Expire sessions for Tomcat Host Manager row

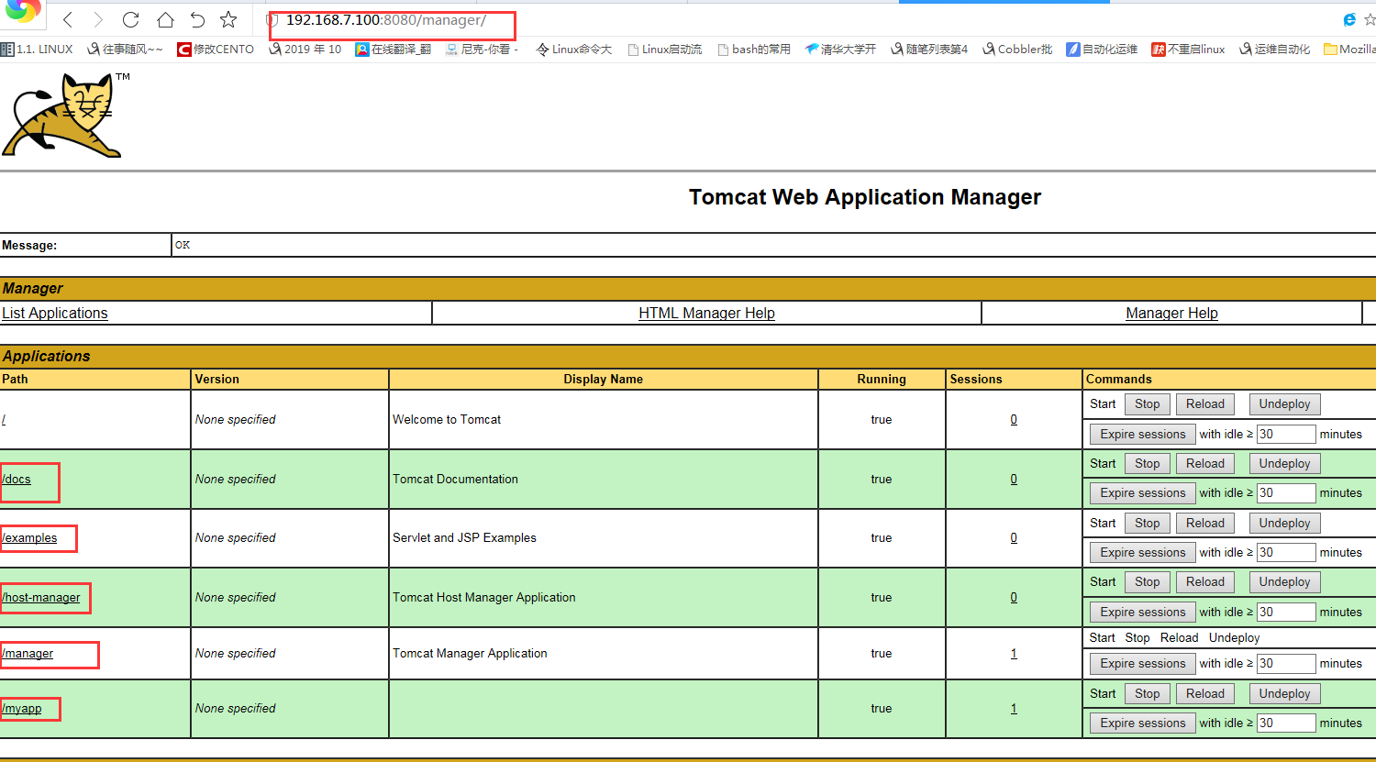tap(1143, 612)
